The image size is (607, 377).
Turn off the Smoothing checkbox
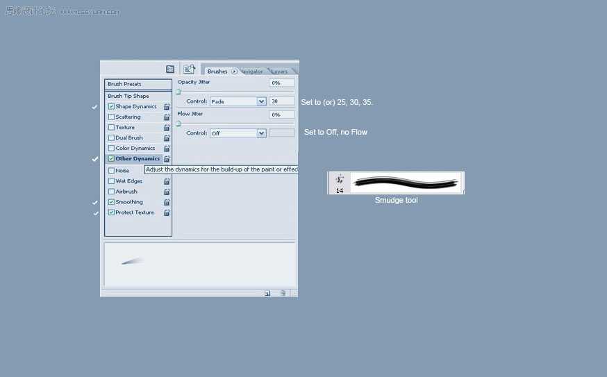[x=112, y=202]
